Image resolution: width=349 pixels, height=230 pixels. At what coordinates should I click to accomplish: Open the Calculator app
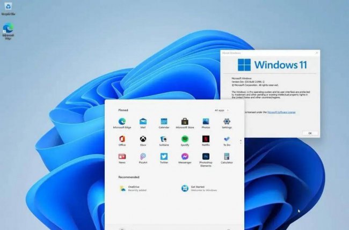pos(227,159)
